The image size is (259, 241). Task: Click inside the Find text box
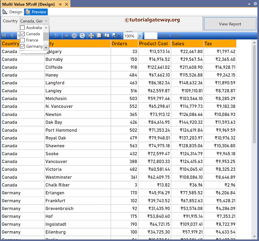coord(151,36)
